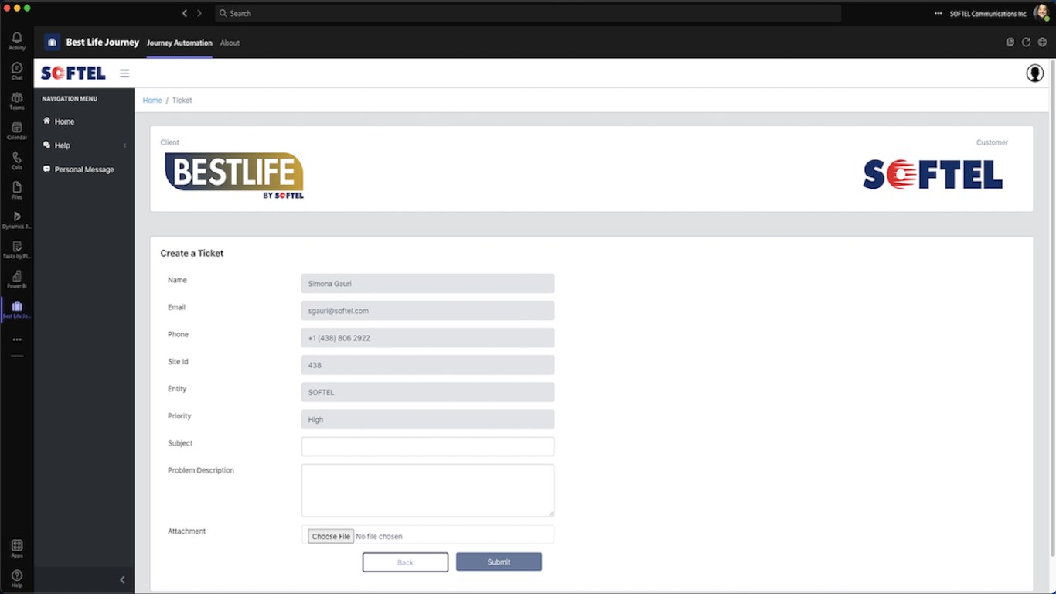Image resolution: width=1056 pixels, height=594 pixels.
Task: Open Personal Message in navigation menu
Action: click(x=84, y=169)
